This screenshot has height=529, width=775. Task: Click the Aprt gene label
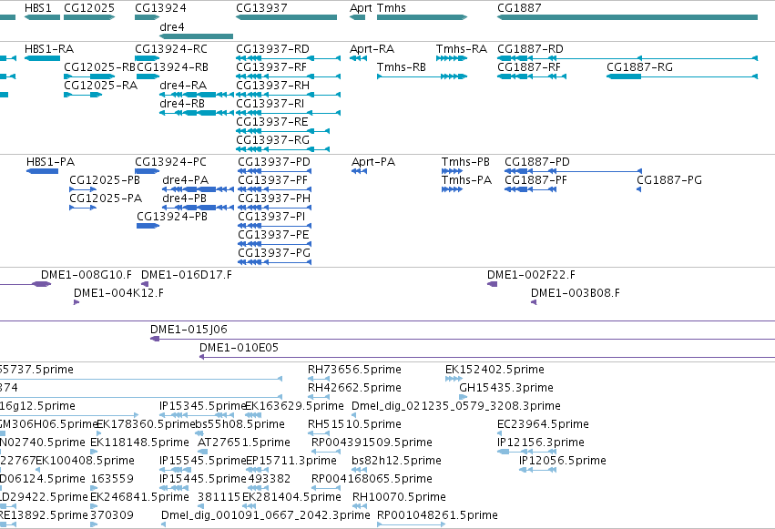click(361, 8)
